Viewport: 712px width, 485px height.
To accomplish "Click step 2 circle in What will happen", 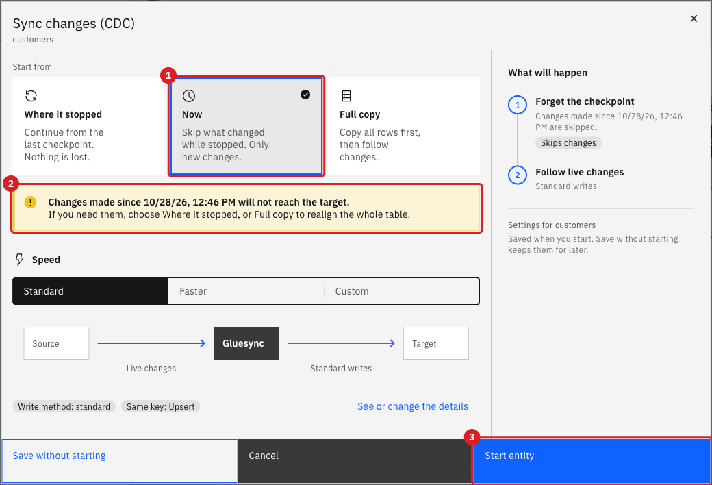I will tap(517, 175).
